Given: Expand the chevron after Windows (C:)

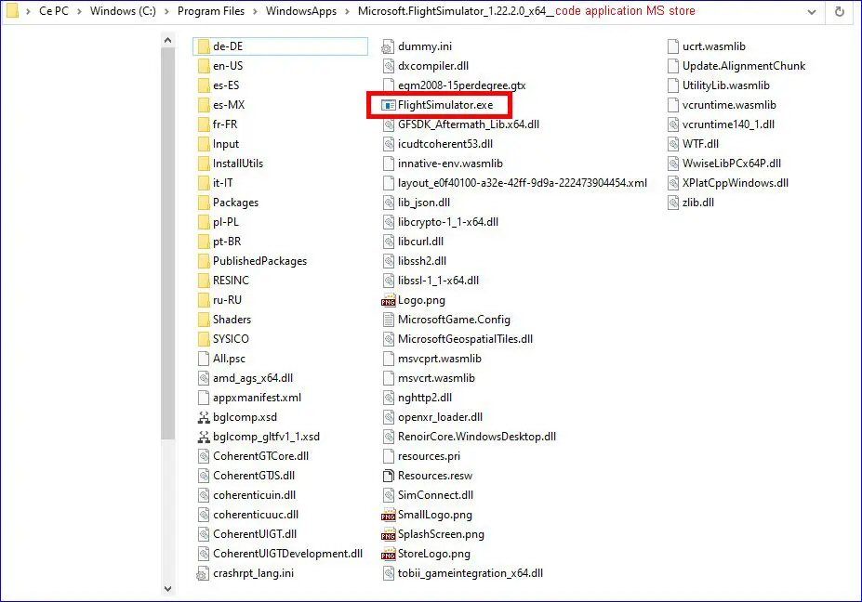Looking at the screenshot, I should pos(166,11).
